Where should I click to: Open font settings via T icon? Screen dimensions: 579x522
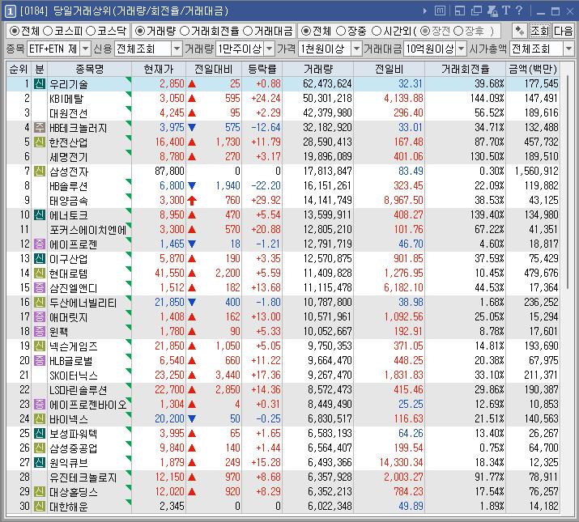(506, 11)
